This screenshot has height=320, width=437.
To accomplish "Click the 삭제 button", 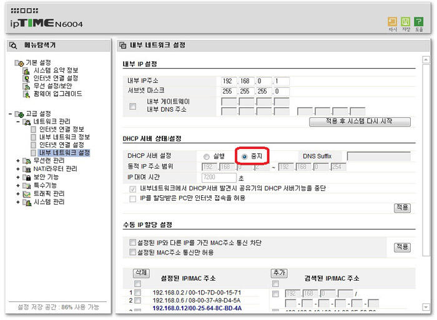I will (141, 273).
